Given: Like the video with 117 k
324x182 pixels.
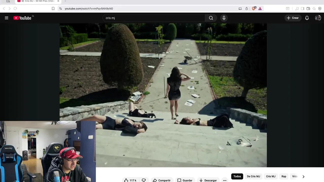Looking at the screenshot, I should click(x=130, y=180).
